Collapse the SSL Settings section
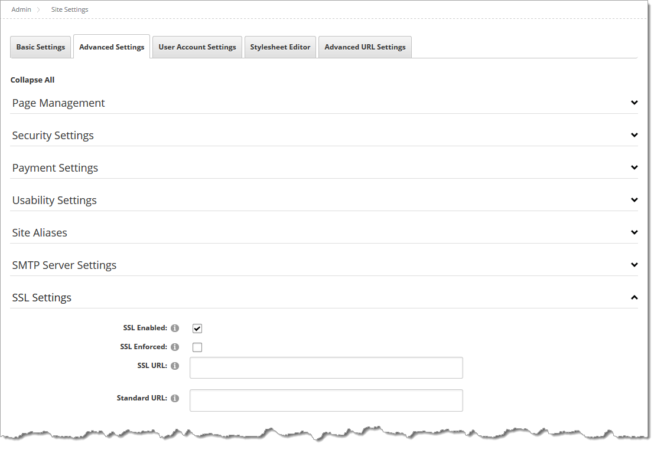This screenshot has height=450, width=654. coord(635,297)
